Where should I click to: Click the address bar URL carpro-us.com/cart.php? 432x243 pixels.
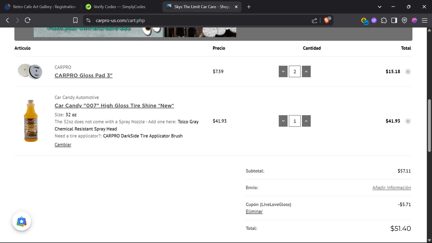pos(120,20)
